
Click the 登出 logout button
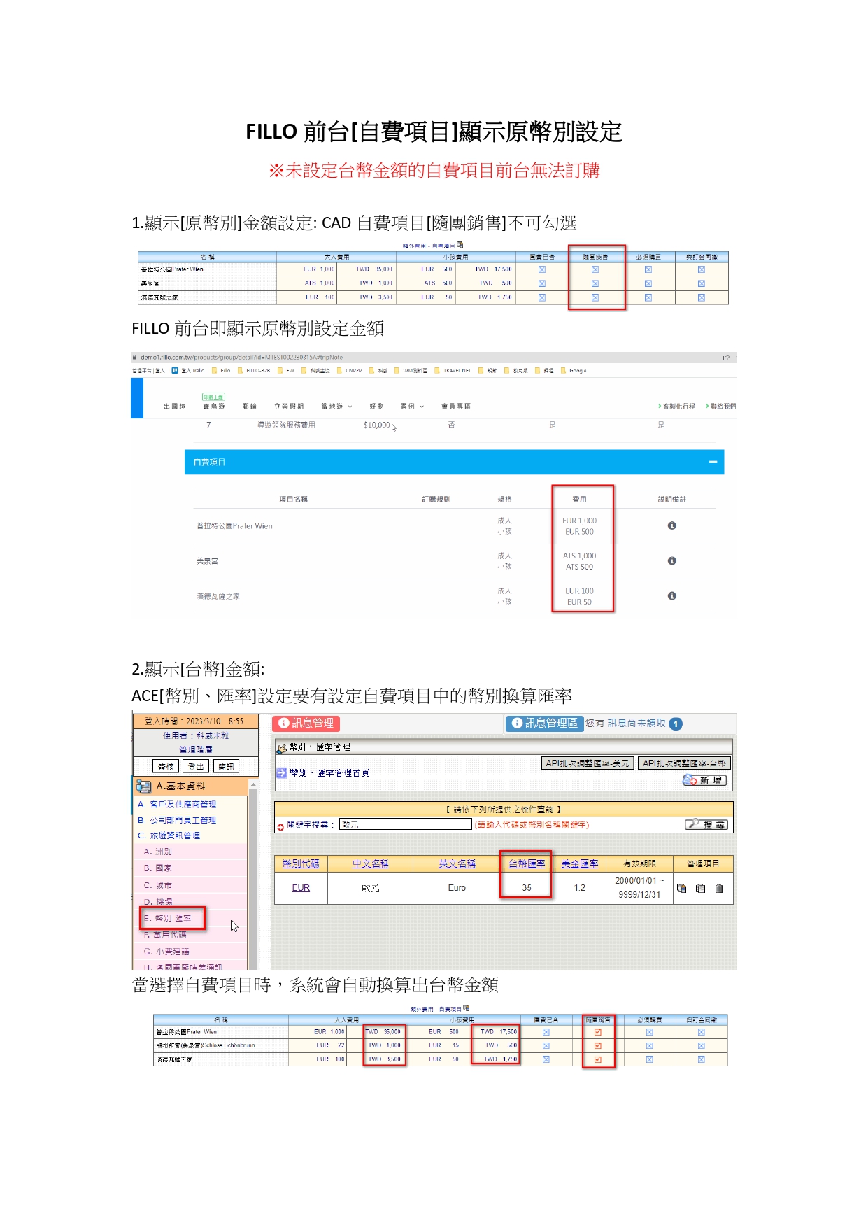196,767
